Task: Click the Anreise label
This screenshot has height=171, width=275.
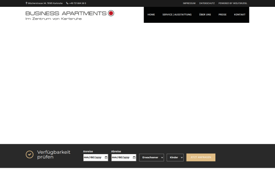Action: 88,151
